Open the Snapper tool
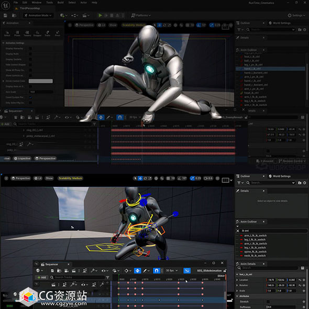309x309 pixels. (x=37, y=34)
